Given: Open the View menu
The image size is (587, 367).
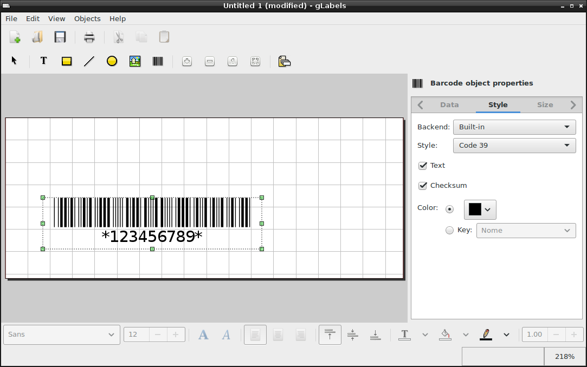Looking at the screenshot, I should 56,19.
